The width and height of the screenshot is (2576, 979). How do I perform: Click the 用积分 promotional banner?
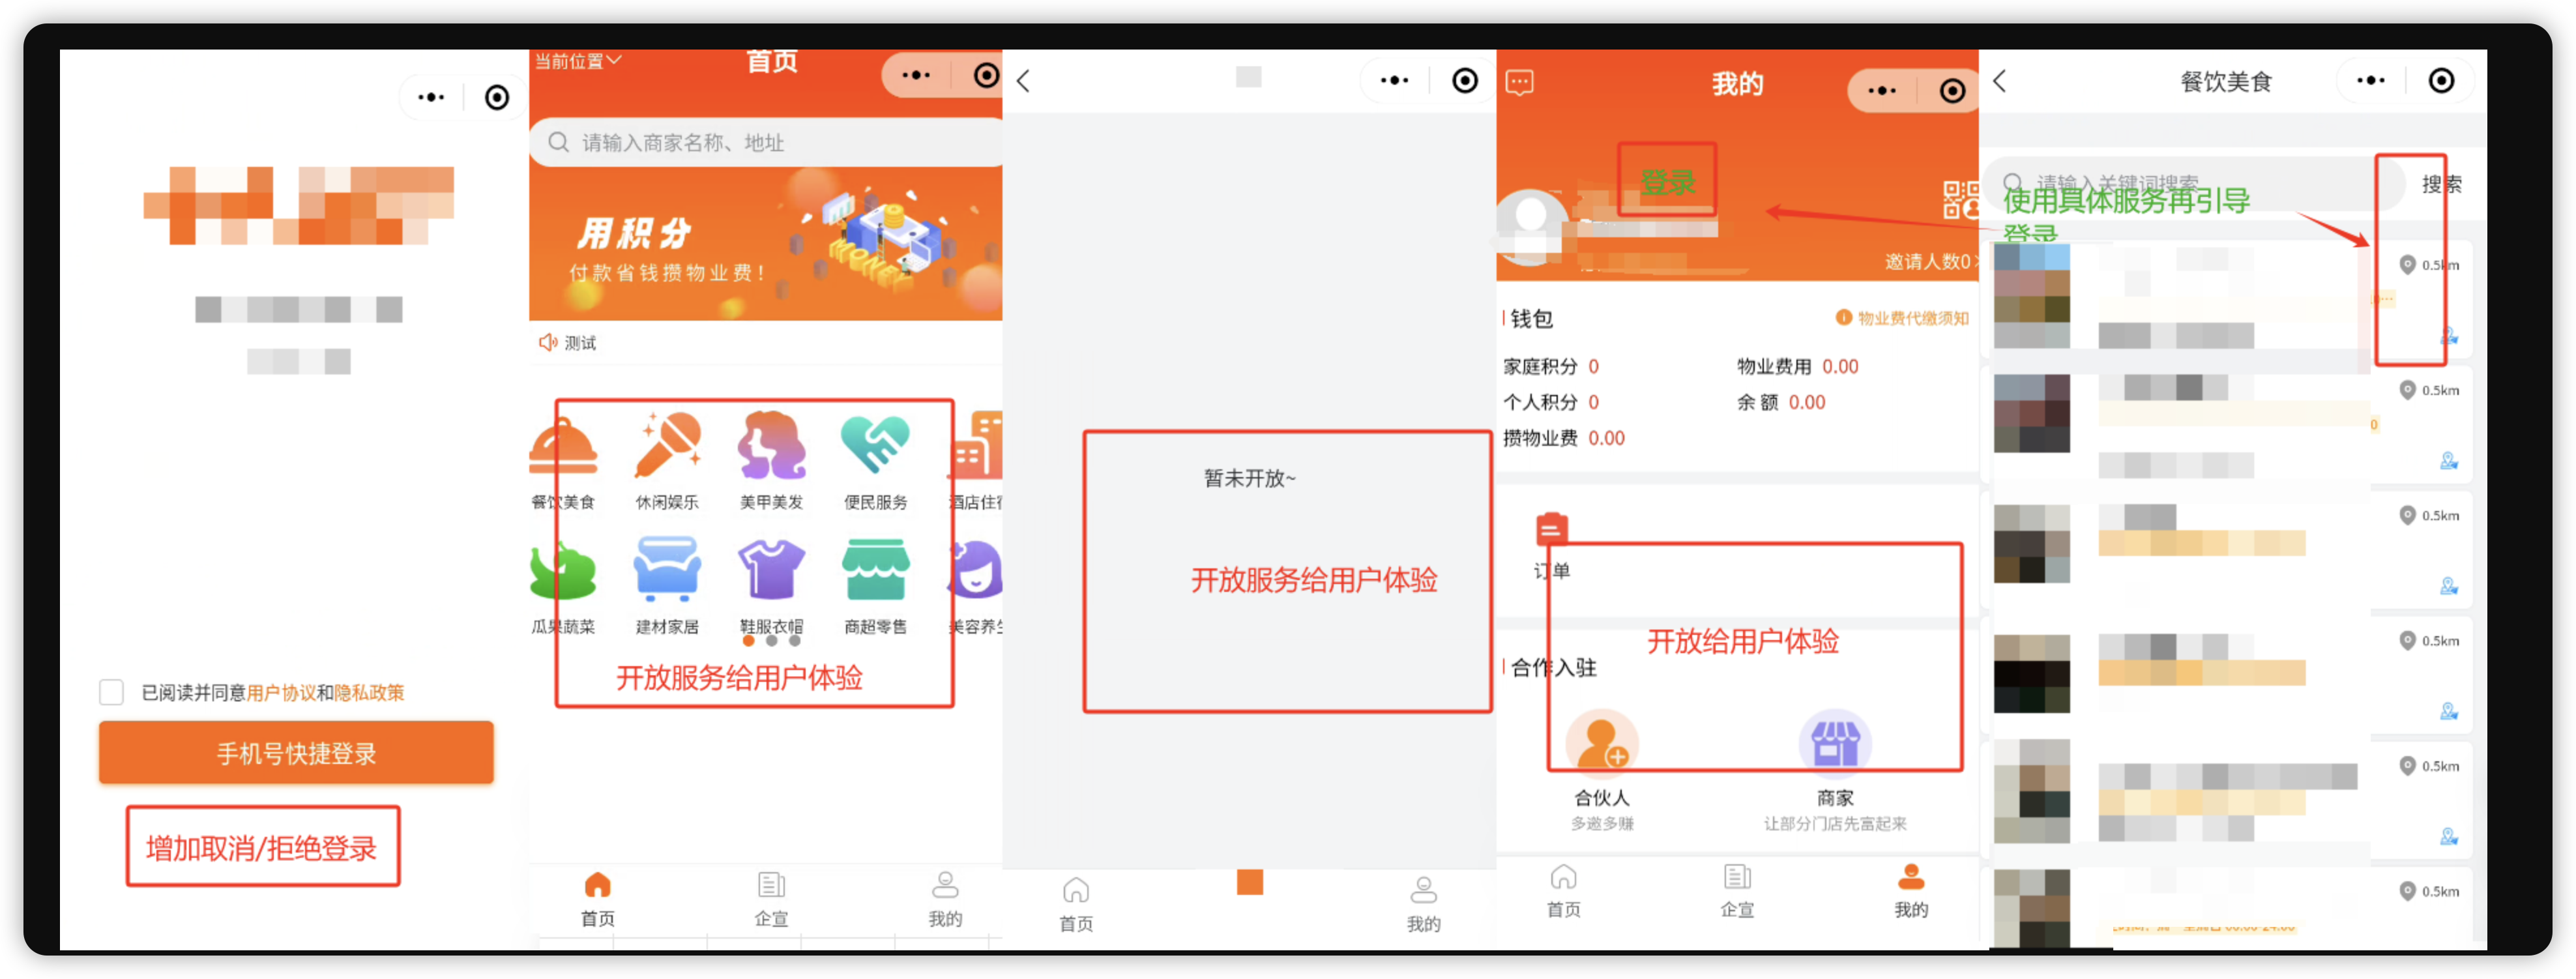click(x=766, y=243)
